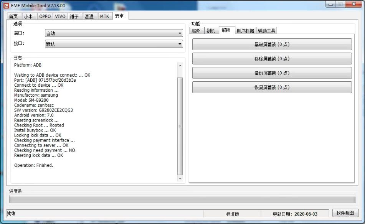Click the 恢复屏幕锁 (0 点) button
Image resolution: width=365 pixels, height=224 pixels.
(x=272, y=87)
